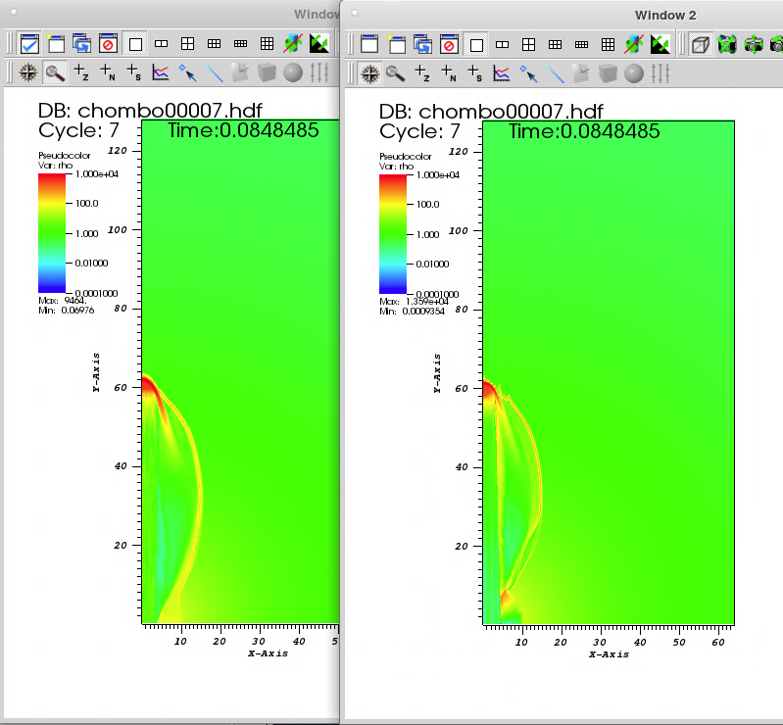Click the plane tool icon in left window
This screenshot has width=783, height=725.
(240, 72)
